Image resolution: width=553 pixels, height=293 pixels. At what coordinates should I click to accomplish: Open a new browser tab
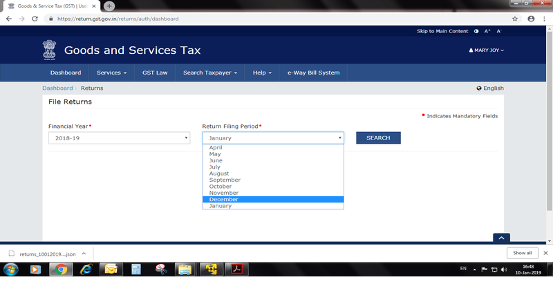click(109, 6)
